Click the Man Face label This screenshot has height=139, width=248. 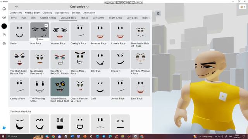pyautogui.click(x=36, y=43)
